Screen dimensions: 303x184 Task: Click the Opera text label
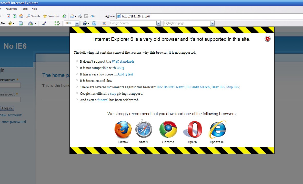point(192,142)
